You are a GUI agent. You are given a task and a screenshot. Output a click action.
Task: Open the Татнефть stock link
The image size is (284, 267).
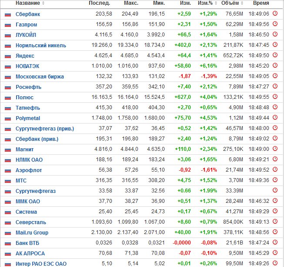click(x=28, y=108)
